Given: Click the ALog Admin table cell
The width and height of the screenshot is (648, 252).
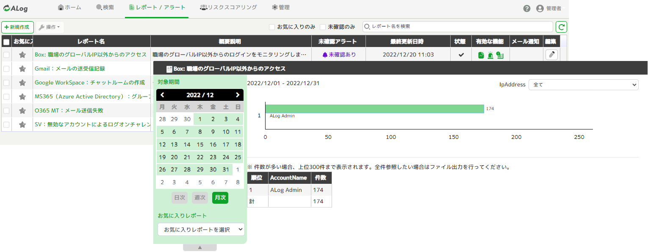Looking at the screenshot, I should 290,190.
